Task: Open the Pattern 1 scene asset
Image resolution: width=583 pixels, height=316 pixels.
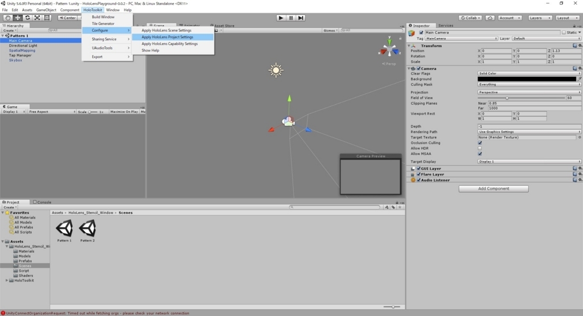Action: point(64,231)
